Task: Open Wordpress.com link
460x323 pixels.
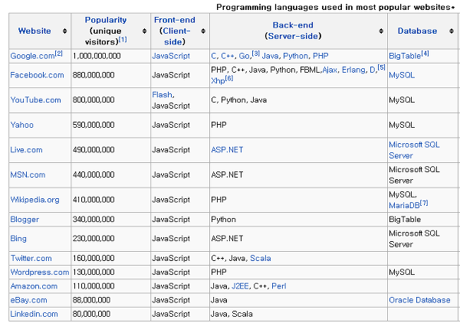Action: coord(40,272)
